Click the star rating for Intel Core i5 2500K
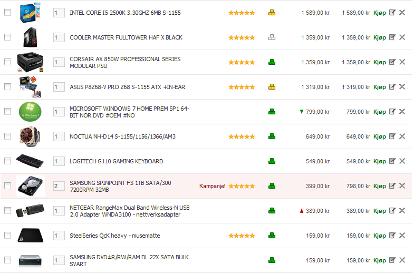This screenshot has width=414, height=274. 242,13
